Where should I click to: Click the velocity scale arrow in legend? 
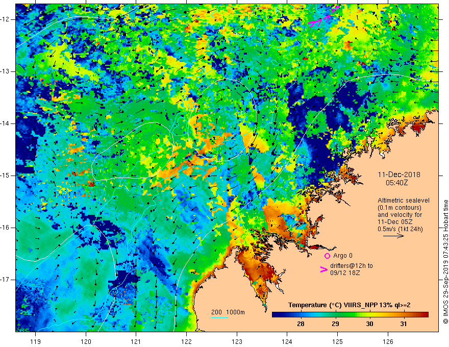pos(393,236)
